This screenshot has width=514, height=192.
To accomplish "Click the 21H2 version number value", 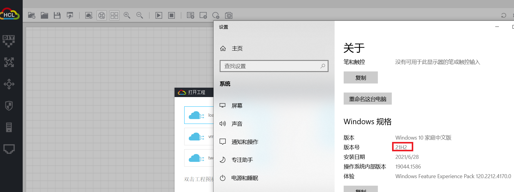I will 401,147.
